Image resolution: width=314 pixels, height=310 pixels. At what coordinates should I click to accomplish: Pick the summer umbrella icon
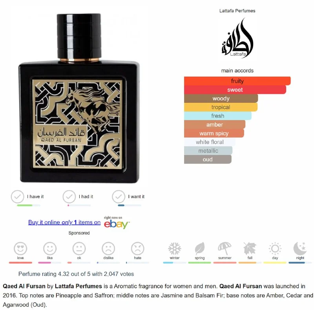click(225, 248)
